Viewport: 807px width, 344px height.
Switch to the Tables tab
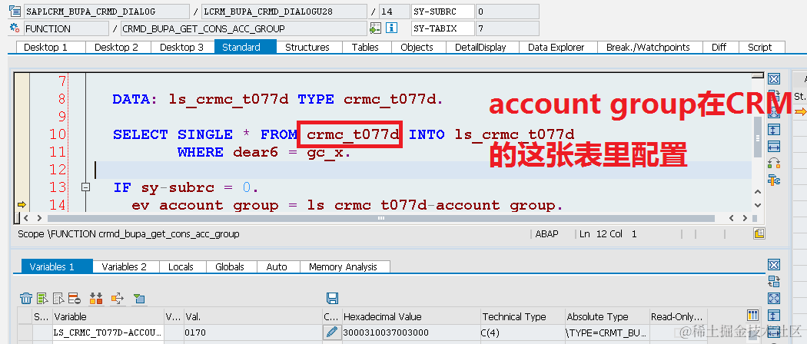point(365,48)
